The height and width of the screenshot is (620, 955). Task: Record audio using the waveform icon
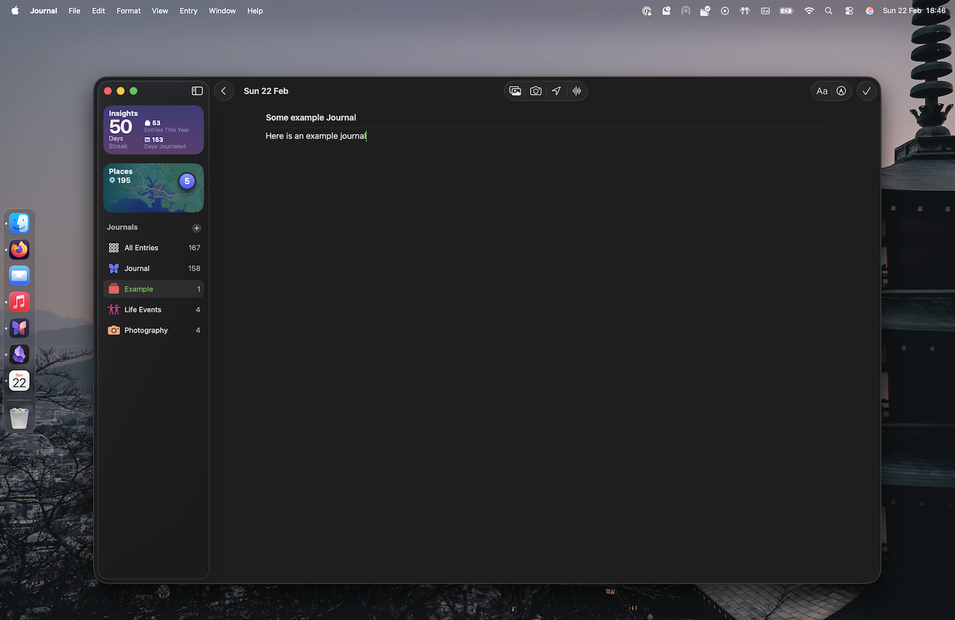tap(577, 91)
